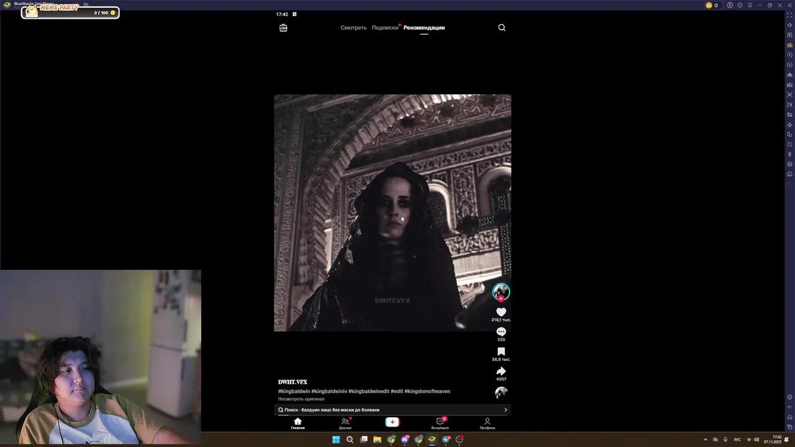Viewport: 795px width, 447px height.
Task: Open the DWHT.VFX creator avatar
Action: click(x=501, y=291)
